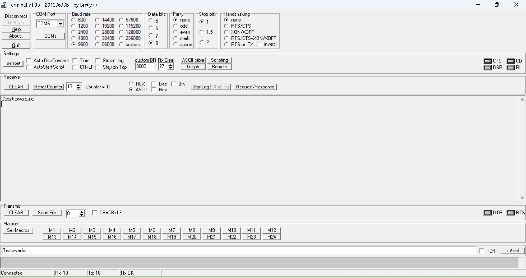Click the Remote button

(220, 67)
